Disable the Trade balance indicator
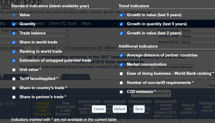 click(x=14, y=33)
